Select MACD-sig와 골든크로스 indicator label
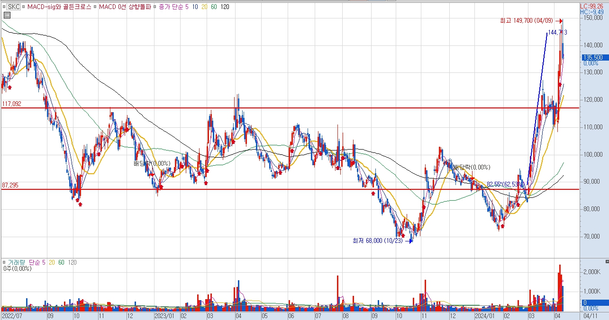 point(59,7)
